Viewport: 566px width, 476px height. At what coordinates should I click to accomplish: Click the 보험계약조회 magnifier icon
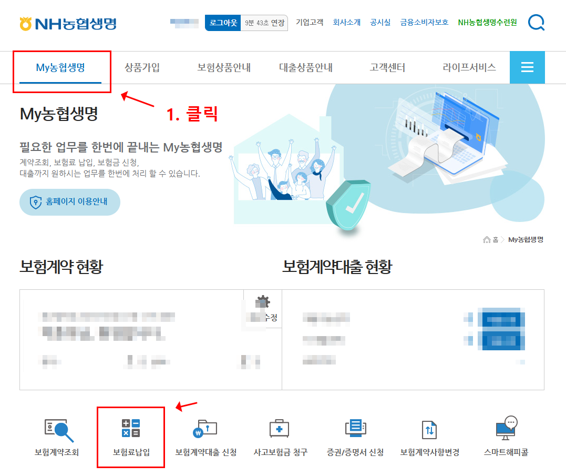coord(59,430)
